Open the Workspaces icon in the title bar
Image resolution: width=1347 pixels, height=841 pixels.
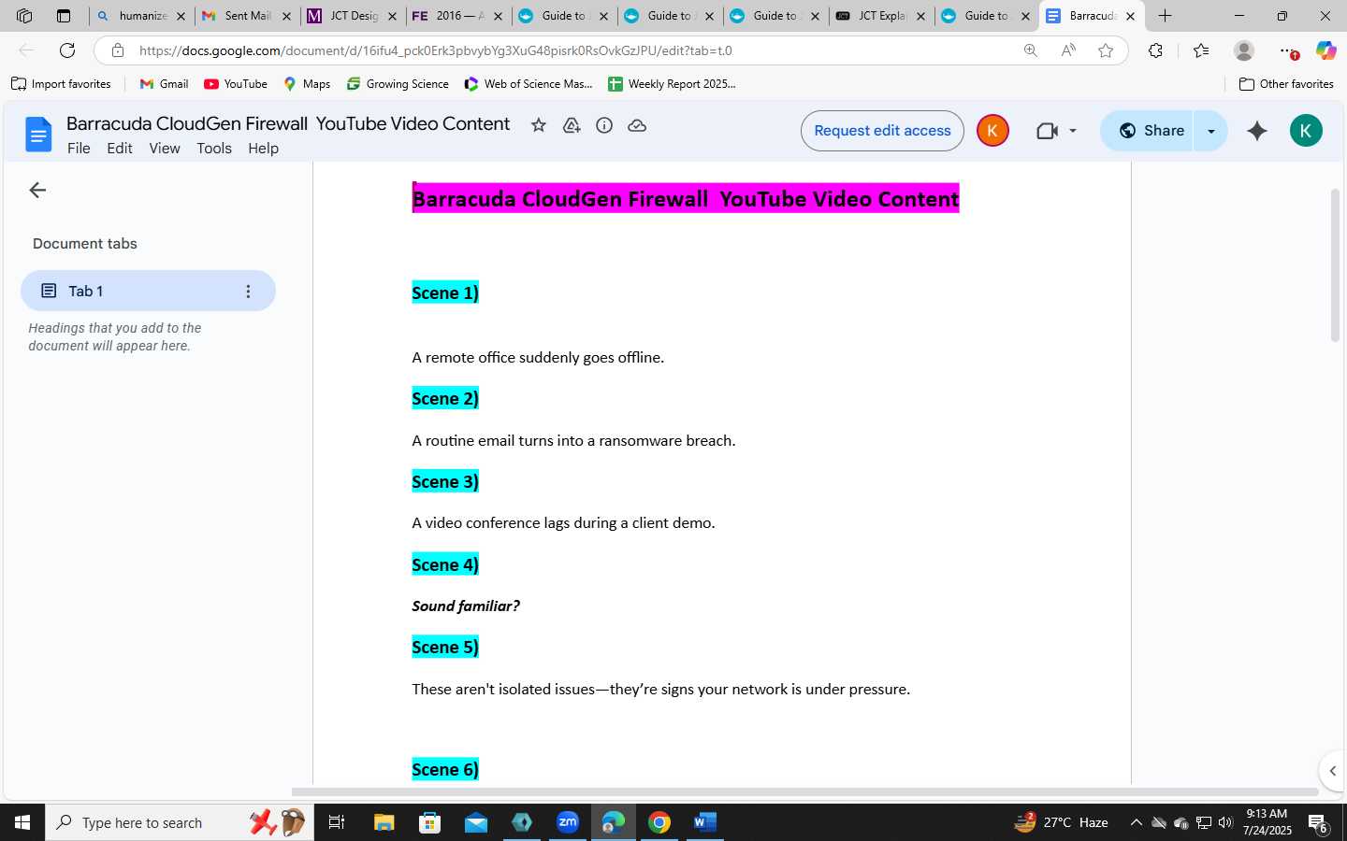[24, 16]
